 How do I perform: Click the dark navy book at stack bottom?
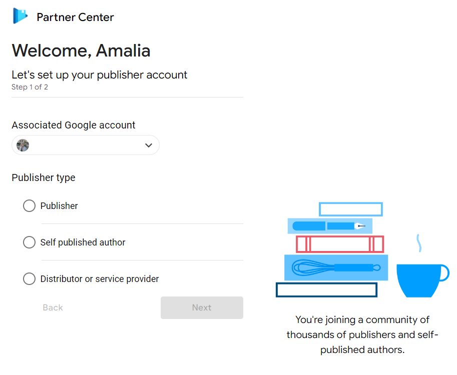[x=326, y=289]
